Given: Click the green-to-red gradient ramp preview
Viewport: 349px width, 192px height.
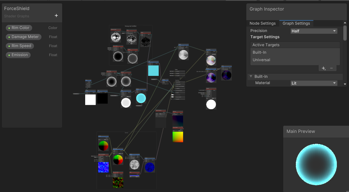Looking at the screenshot, I should (x=178, y=137).
